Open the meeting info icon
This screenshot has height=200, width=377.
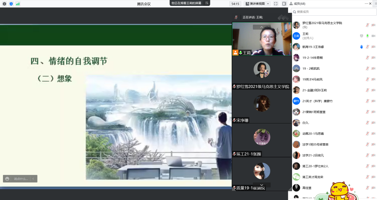[x=4, y=4]
